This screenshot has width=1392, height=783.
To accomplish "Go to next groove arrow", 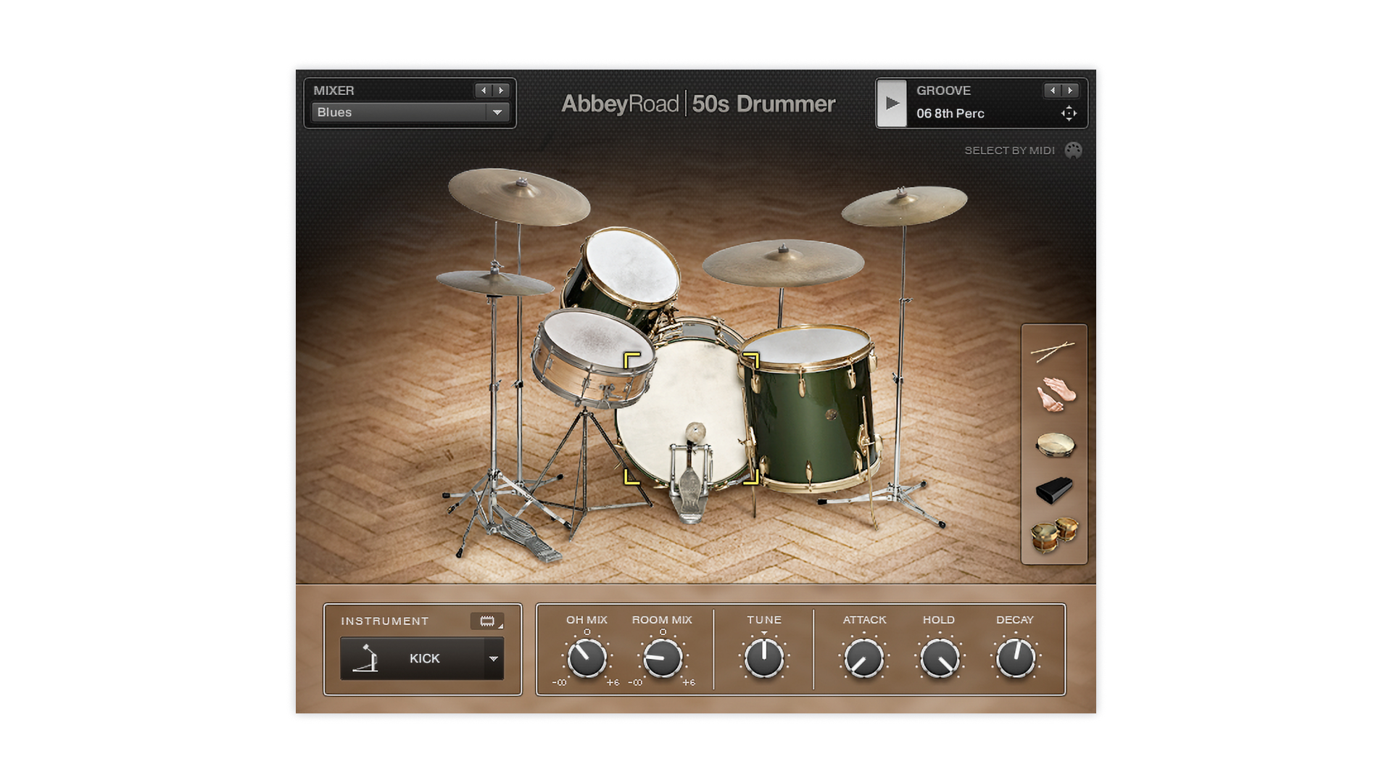I will 1070,91.
